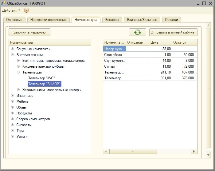
Task: Select Телевизор "JVC" in the tree
Action: click(41, 78)
